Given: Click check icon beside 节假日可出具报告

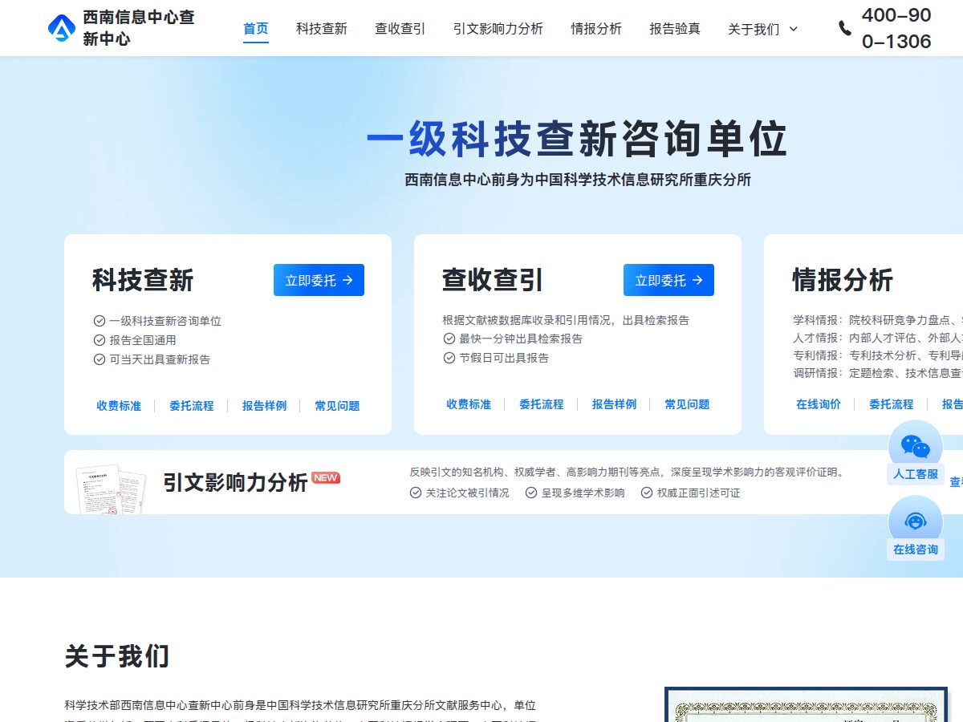Looking at the screenshot, I should 449,358.
